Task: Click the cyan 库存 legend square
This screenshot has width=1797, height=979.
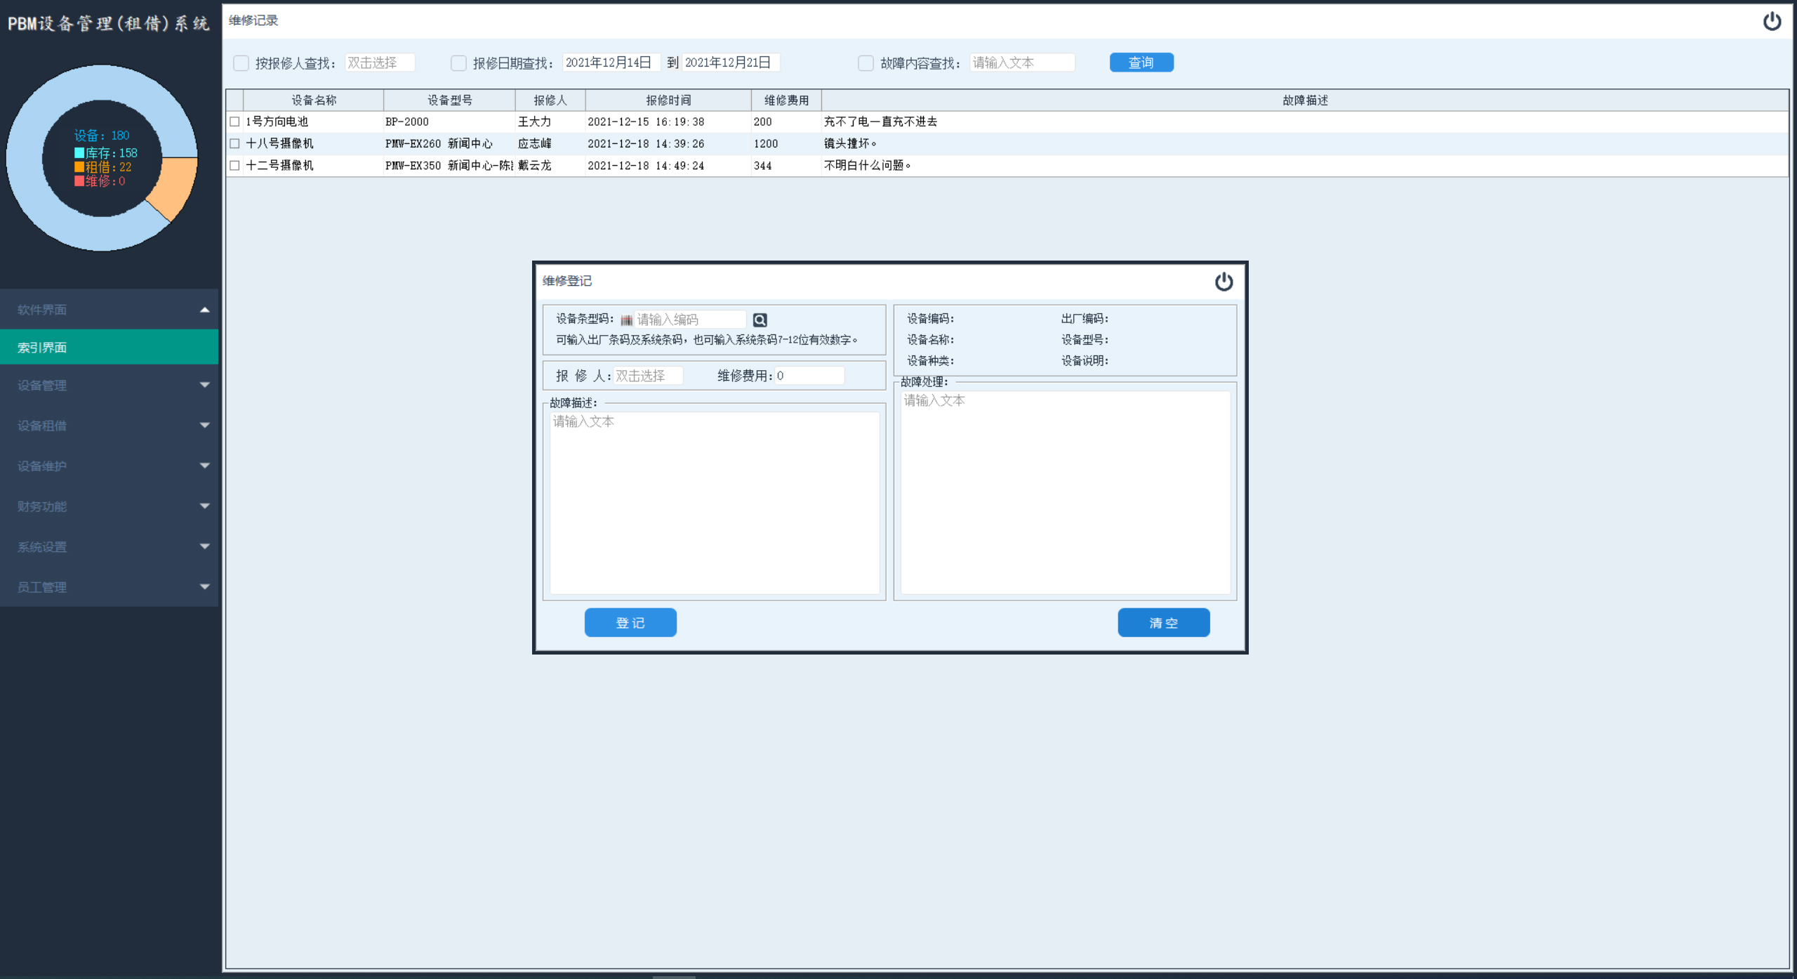Action: click(x=79, y=153)
